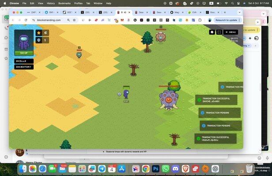Screen dimensions: 272x176
Task: Click the browser back arrow
Action: (x=13, y=20)
